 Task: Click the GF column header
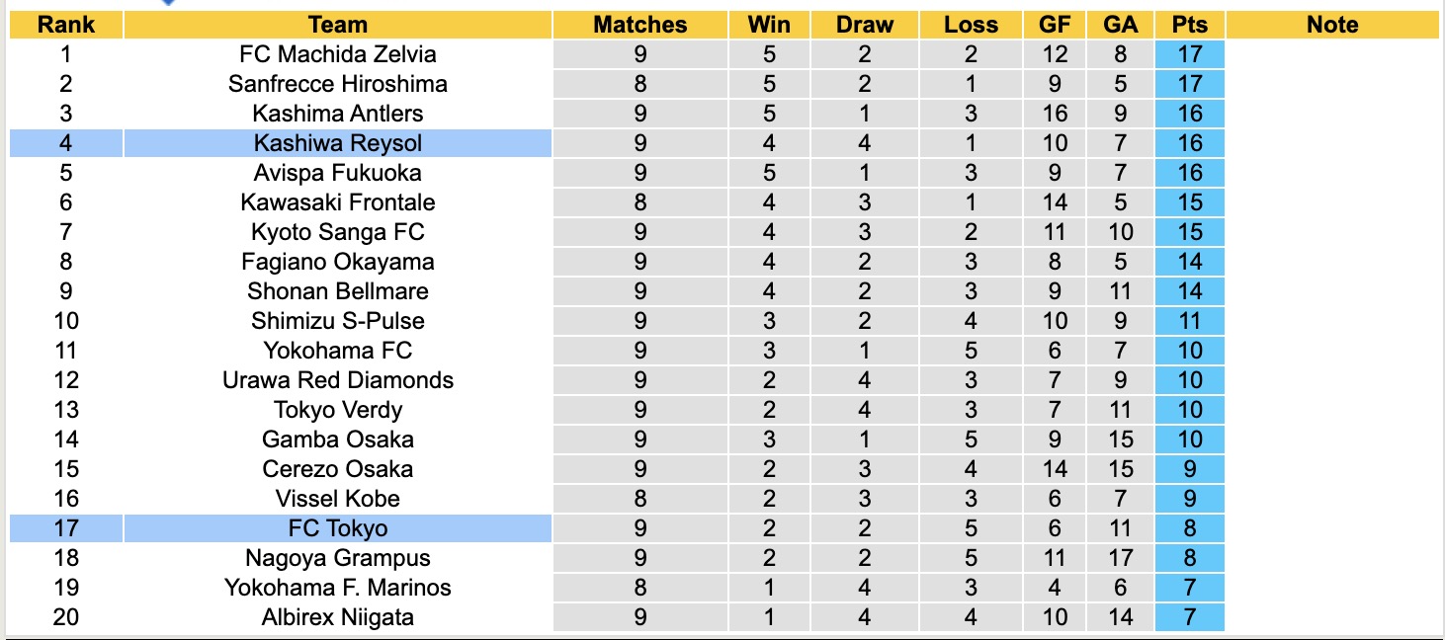(1055, 25)
